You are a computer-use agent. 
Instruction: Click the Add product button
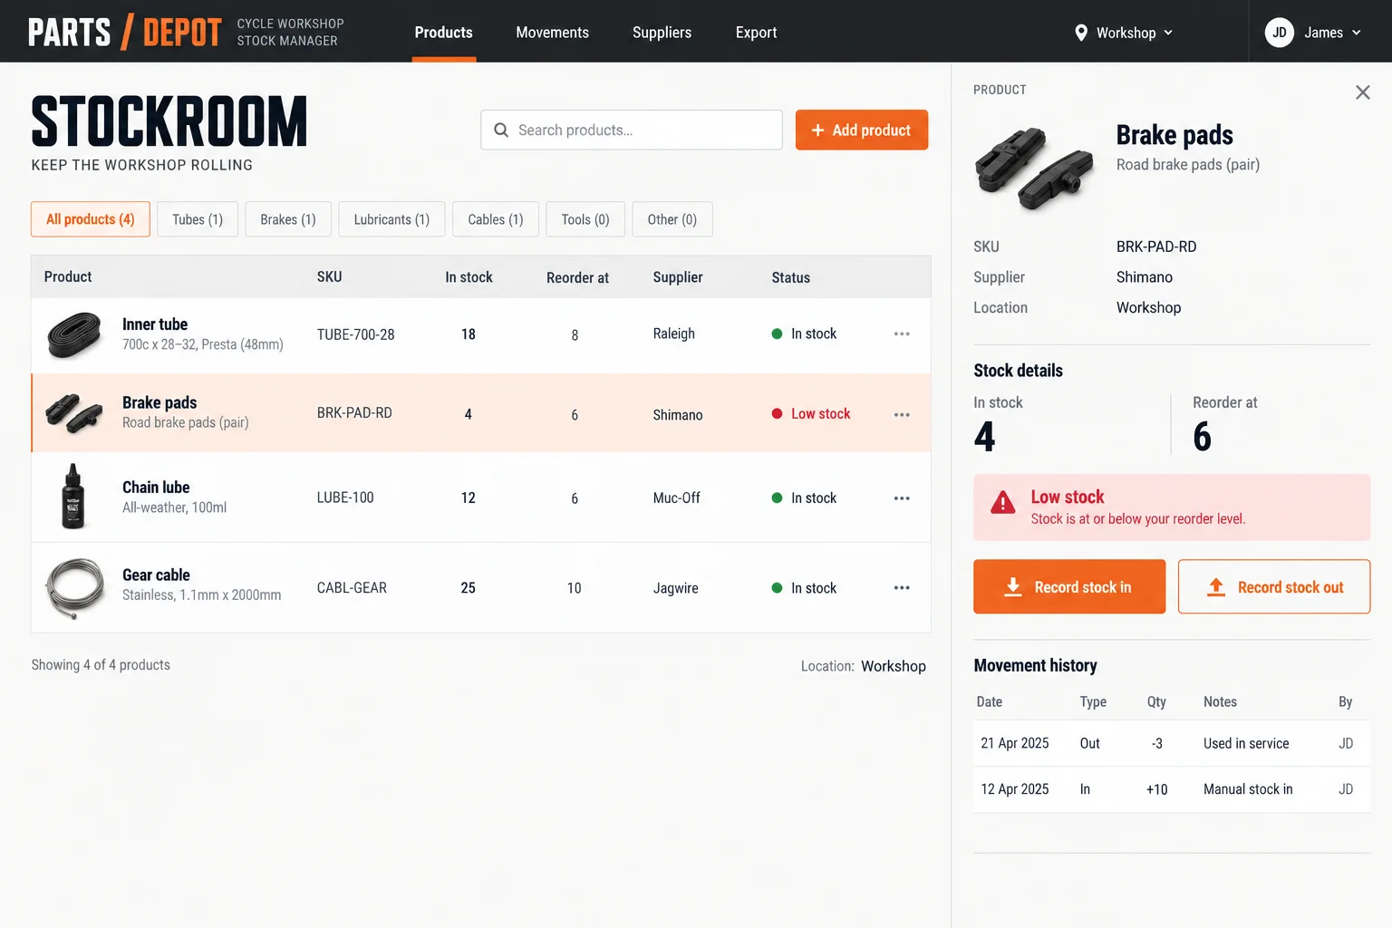[862, 130]
